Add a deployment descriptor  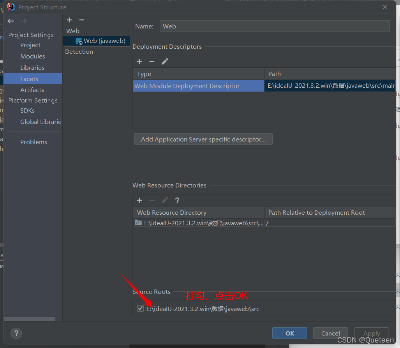pos(139,62)
